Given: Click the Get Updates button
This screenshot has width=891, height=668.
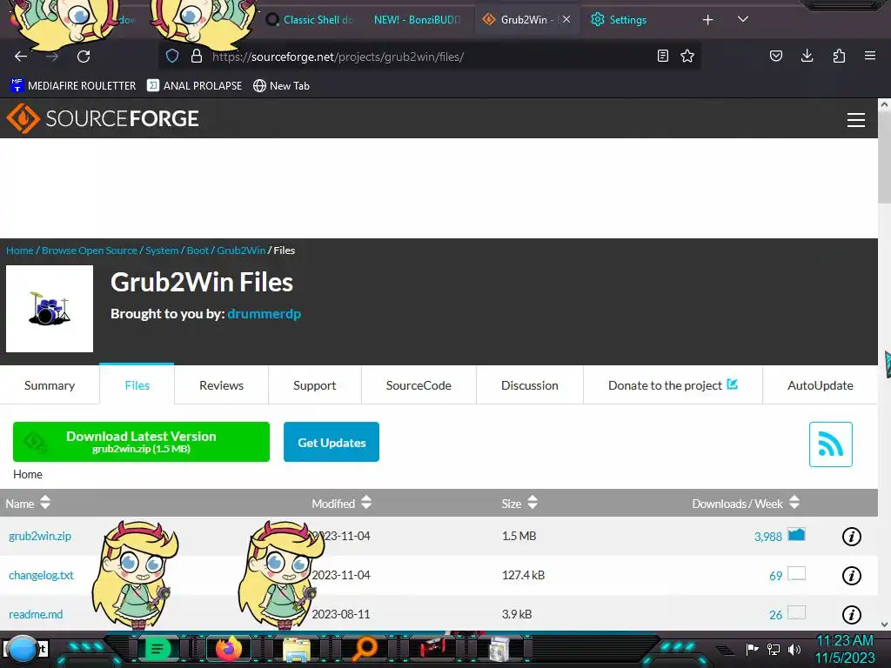Looking at the screenshot, I should pyautogui.click(x=332, y=442).
